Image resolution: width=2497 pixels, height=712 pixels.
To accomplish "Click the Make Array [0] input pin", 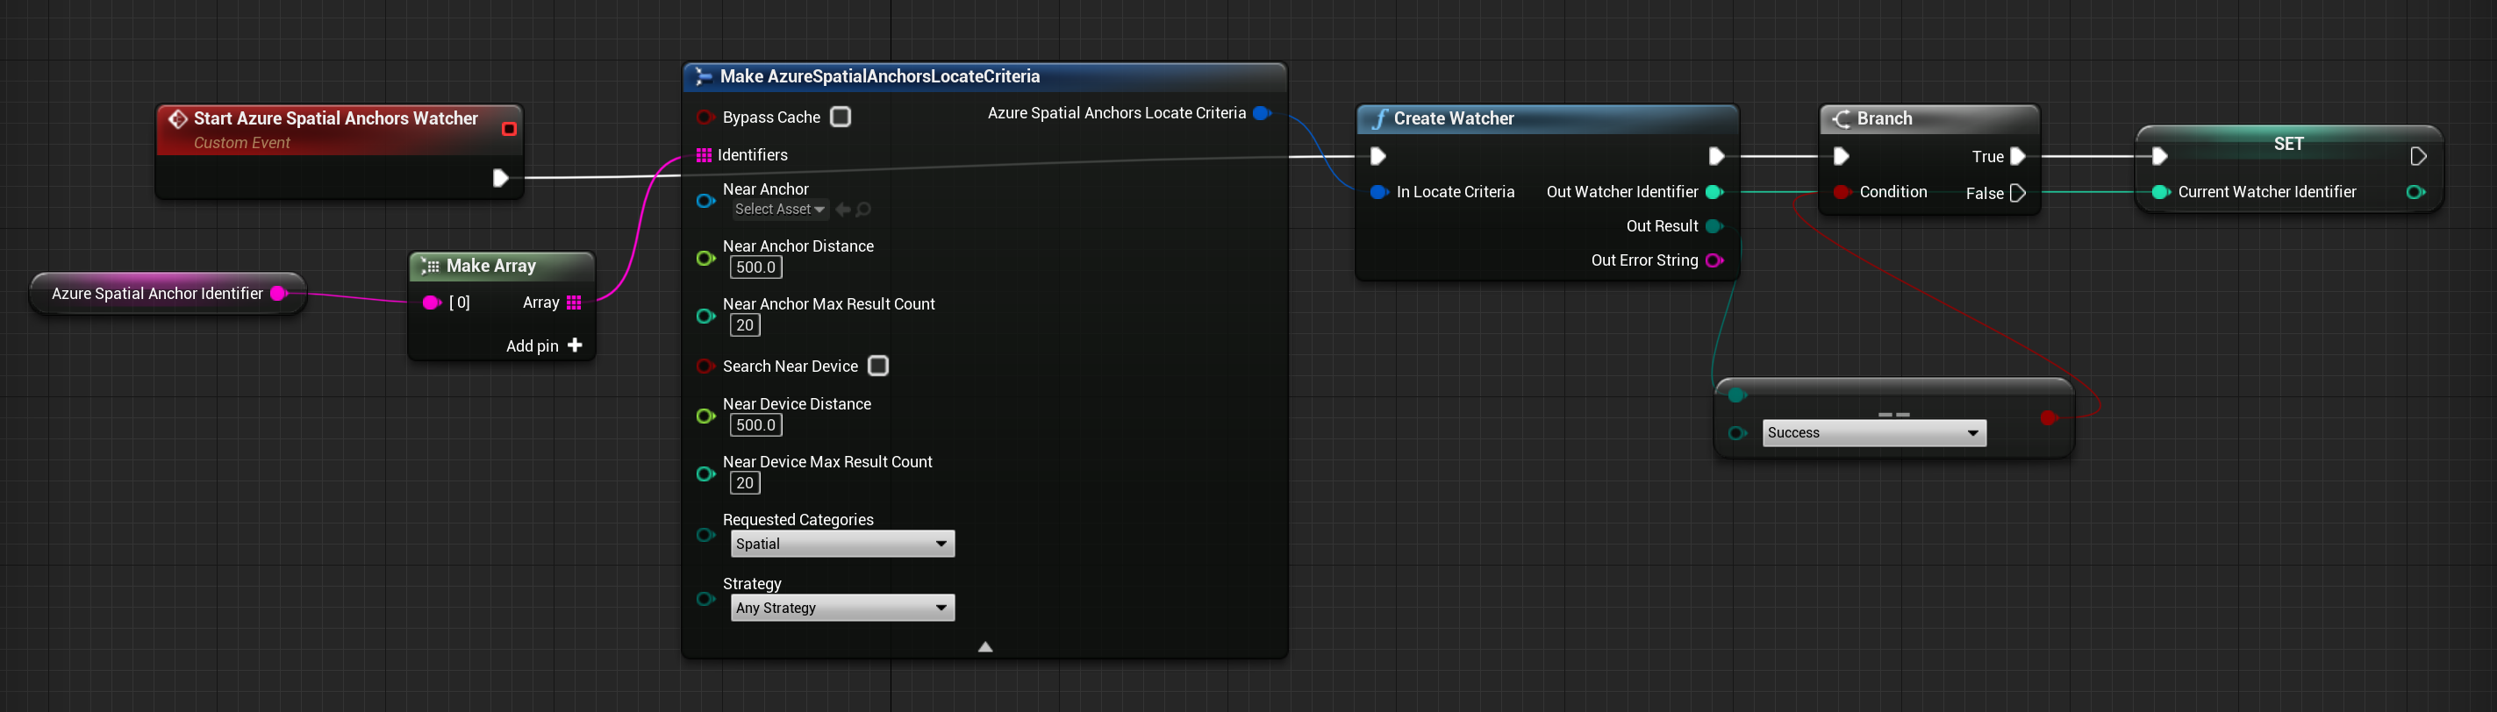I will [432, 303].
